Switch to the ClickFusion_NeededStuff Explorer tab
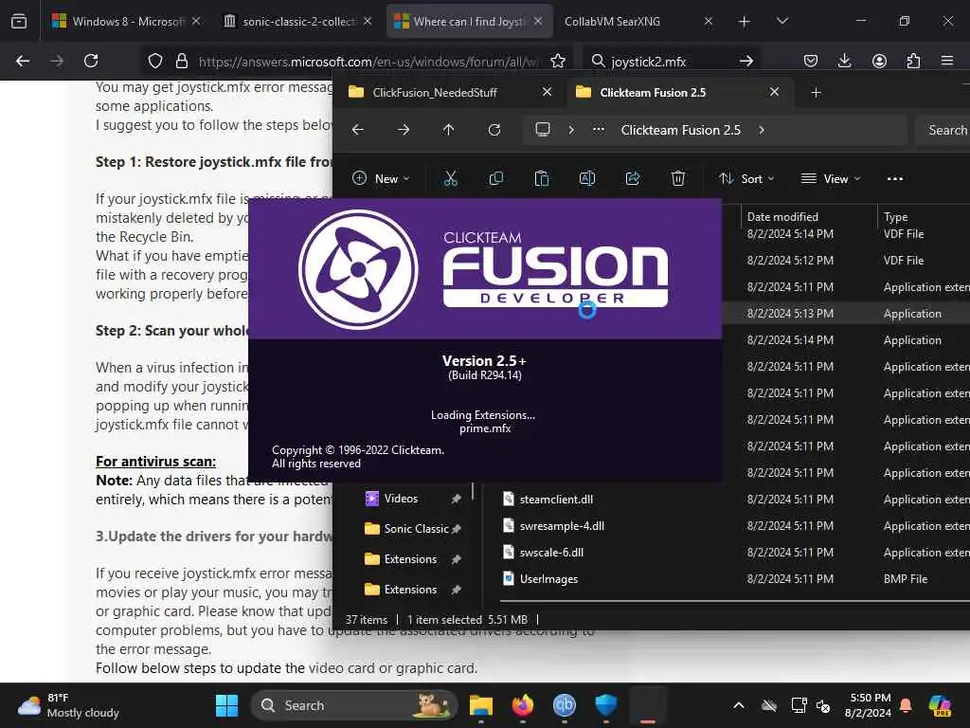Screen dimensions: 970x728 point(436,92)
